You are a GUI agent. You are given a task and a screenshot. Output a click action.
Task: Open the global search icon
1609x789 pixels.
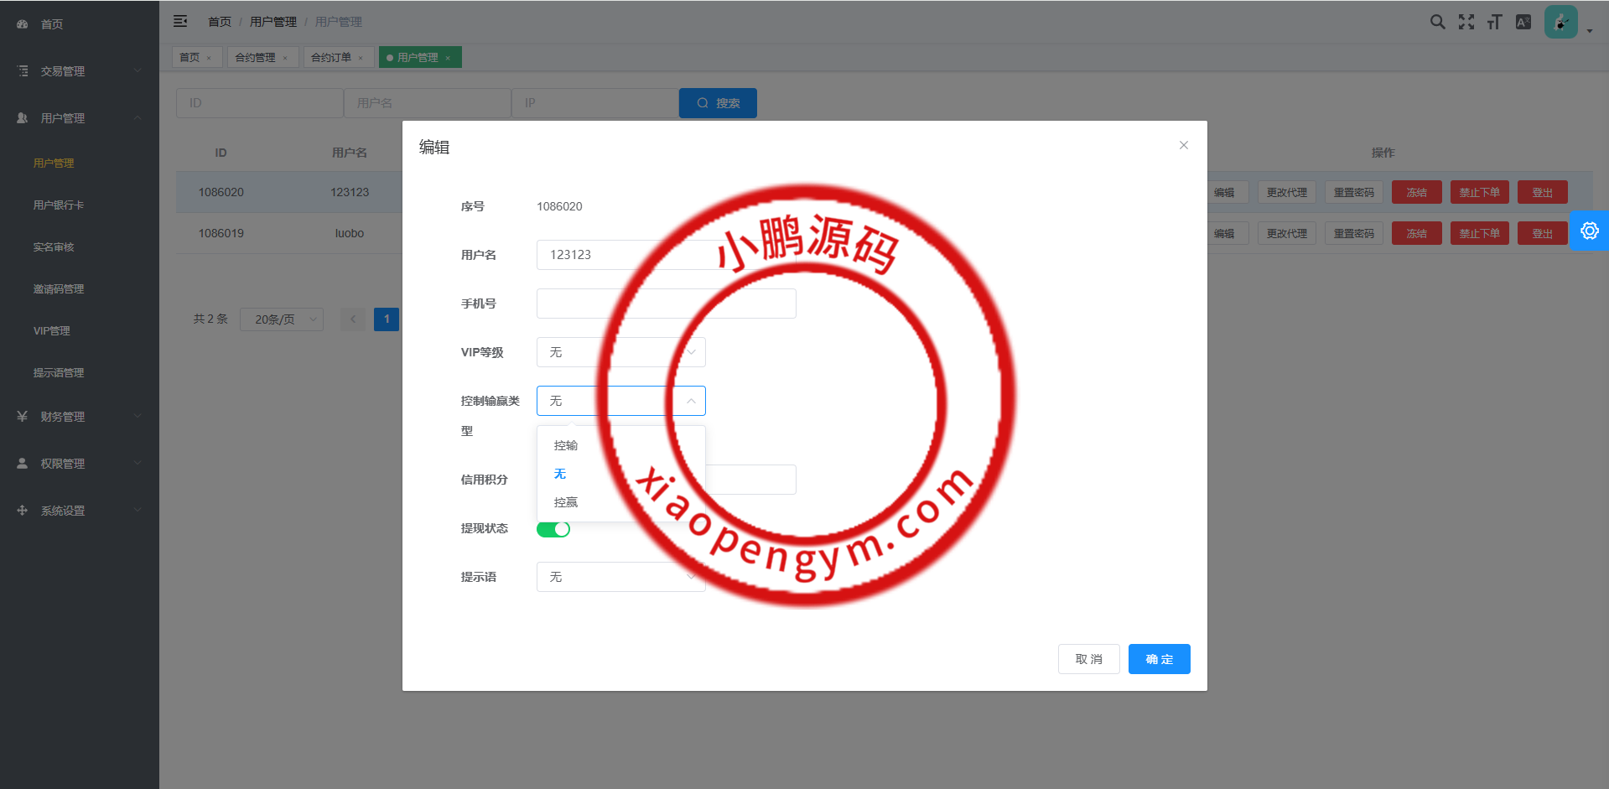tap(1437, 22)
